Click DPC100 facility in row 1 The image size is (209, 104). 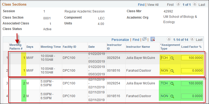pyautogui.click(x=69, y=58)
